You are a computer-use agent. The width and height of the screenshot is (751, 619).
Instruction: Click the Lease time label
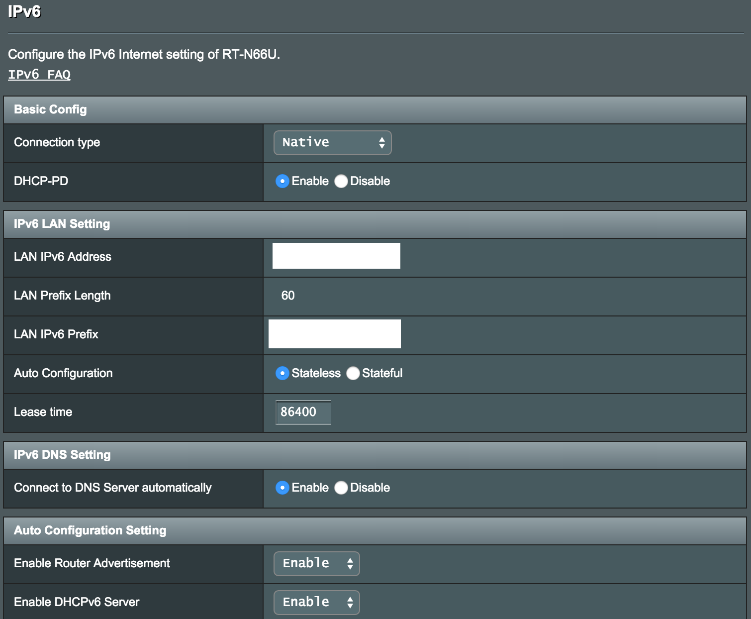click(43, 412)
